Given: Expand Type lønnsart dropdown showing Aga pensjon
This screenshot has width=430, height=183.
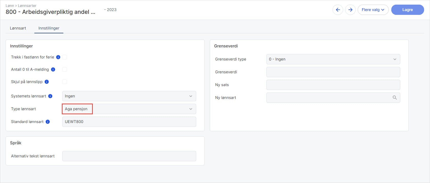Looking at the screenshot, I should tap(129, 109).
